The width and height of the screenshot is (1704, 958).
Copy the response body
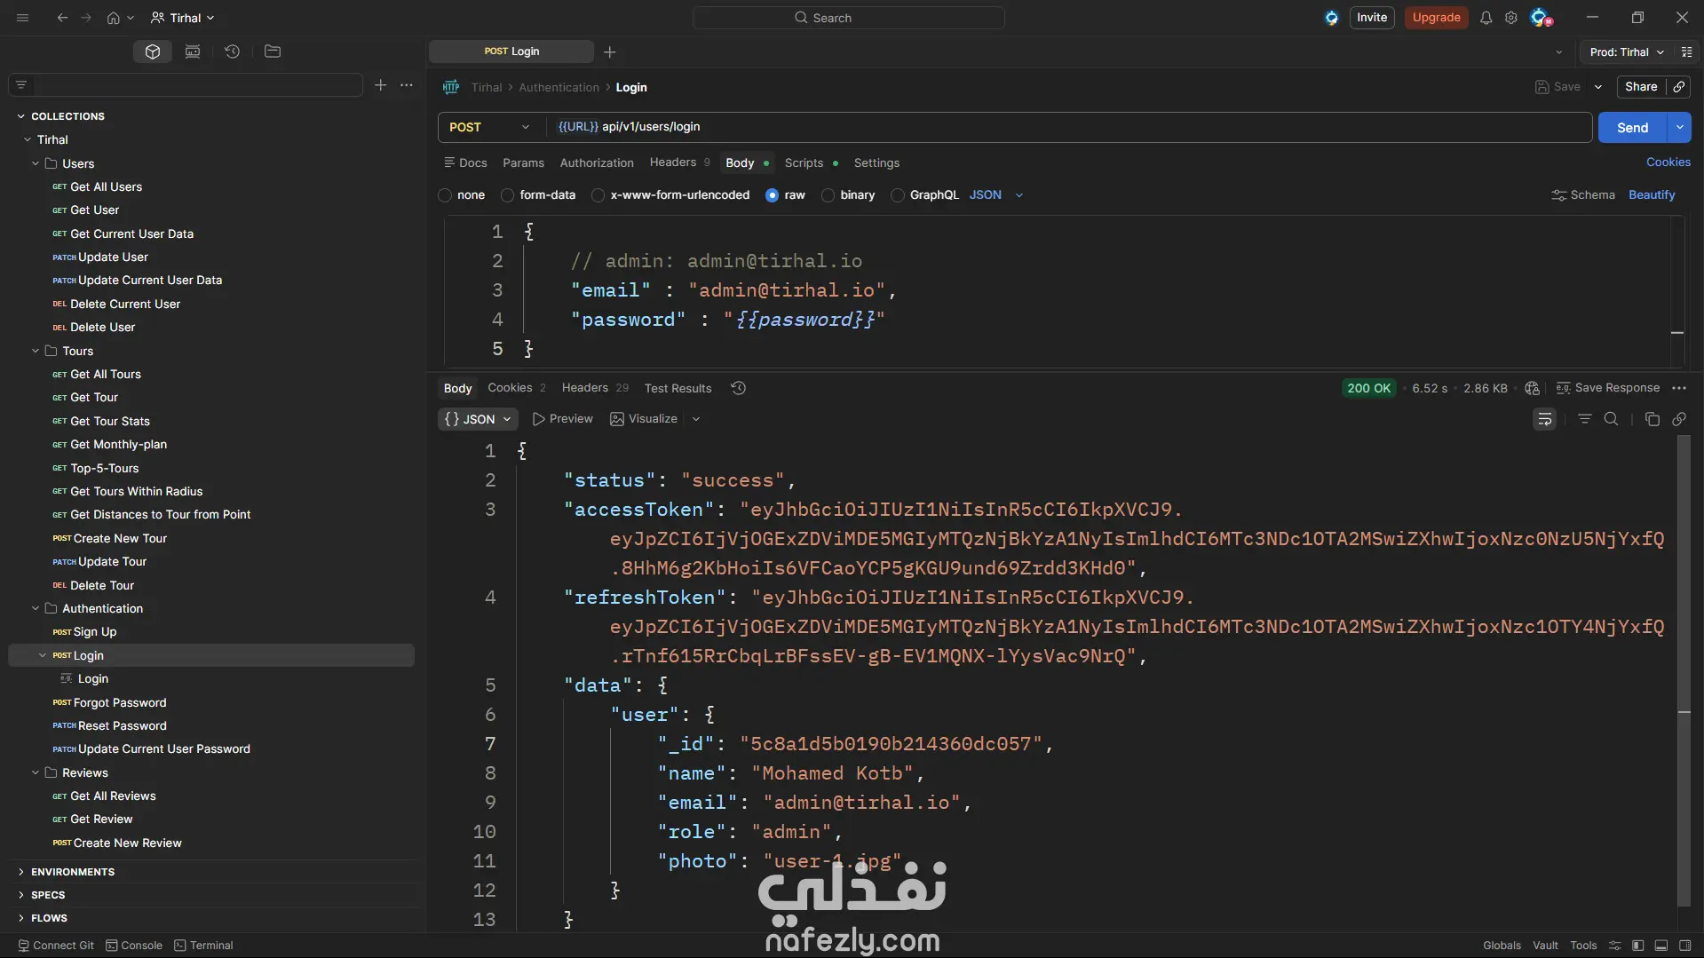coord(1652,419)
